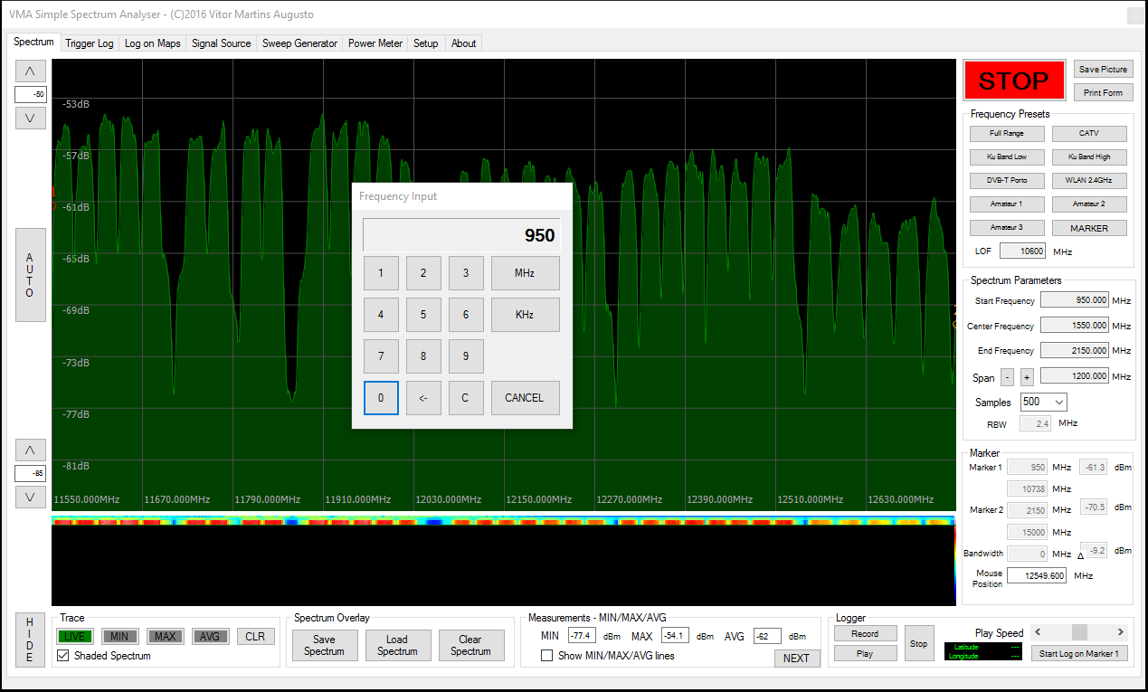Select the Full Range frequency preset
Viewport: 1148px width, 692px height.
(x=1007, y=134)
